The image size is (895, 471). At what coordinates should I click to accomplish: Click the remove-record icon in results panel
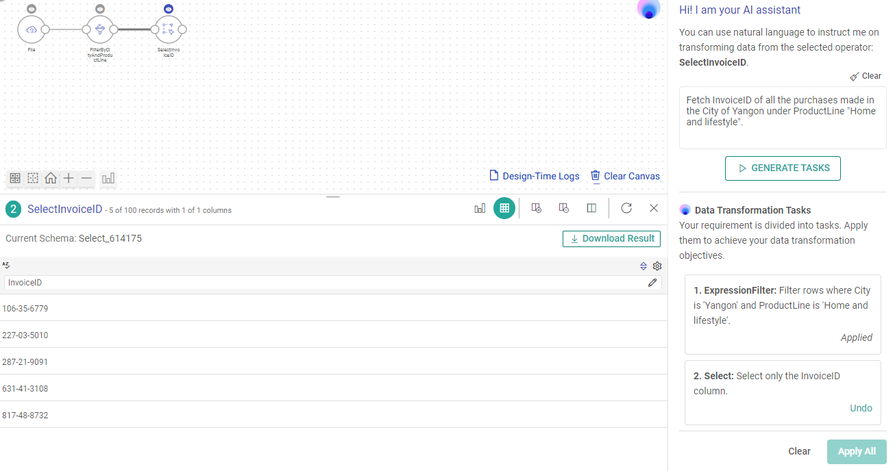click(x=564, y=207)
